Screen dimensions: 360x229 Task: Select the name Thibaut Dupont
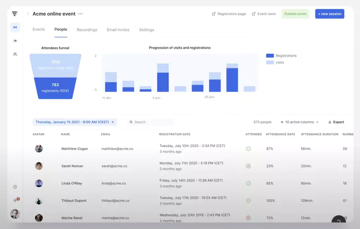74,201
